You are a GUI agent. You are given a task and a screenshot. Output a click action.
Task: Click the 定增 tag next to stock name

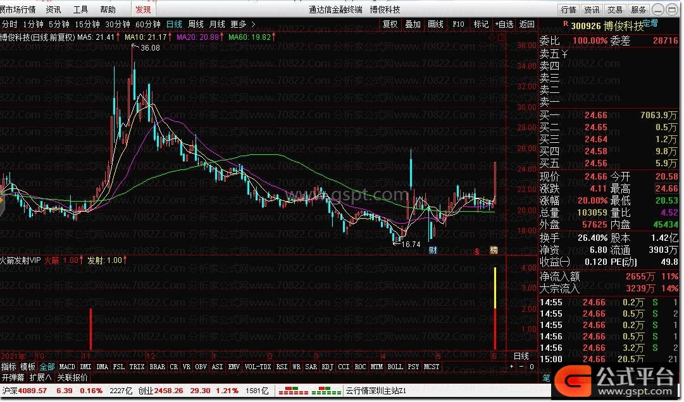[x=650, y=23]
